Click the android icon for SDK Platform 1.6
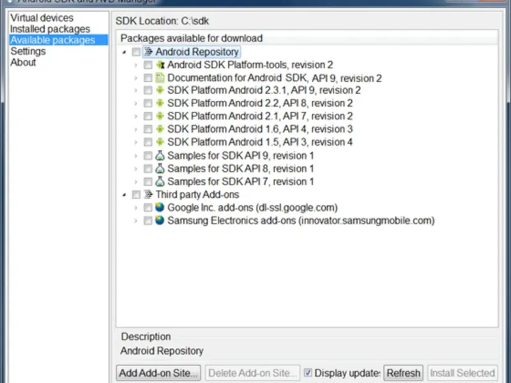 point(160,130)
